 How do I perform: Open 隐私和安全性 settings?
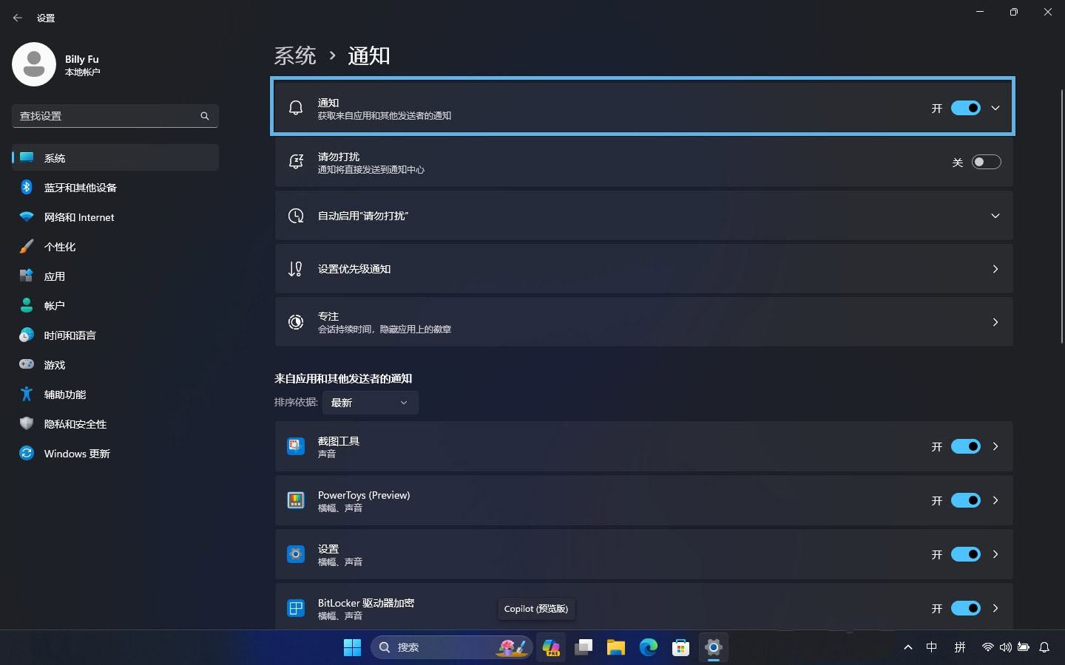click(x=115, y=424)
